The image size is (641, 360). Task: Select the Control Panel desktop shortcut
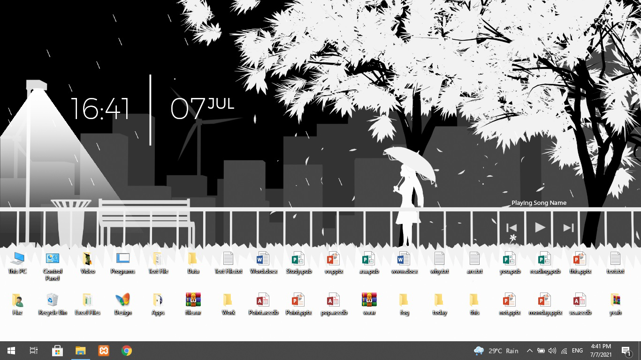[x=53, y=266]
